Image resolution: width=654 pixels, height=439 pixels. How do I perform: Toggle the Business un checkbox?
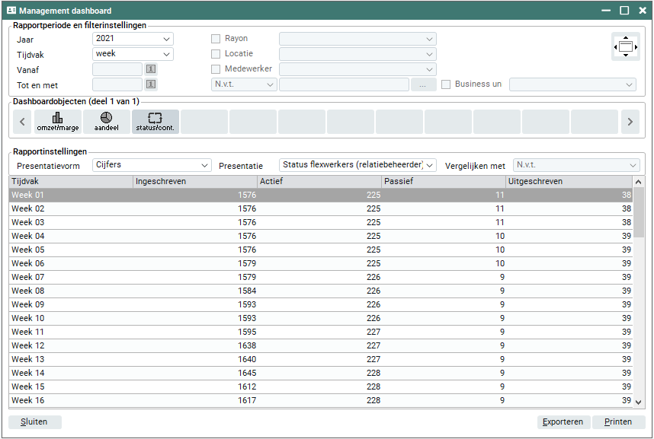(446, 84)
